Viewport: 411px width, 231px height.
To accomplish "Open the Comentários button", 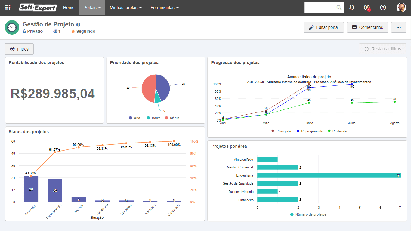I will (x=367, y=27).
